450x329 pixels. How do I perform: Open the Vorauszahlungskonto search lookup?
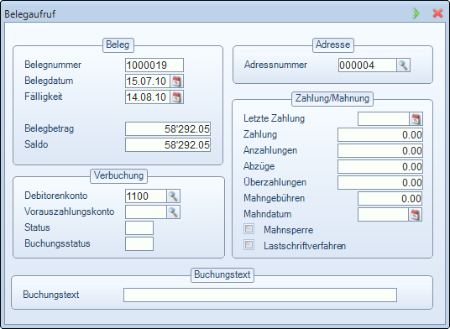pyautogui.click(x=173, y=212)
